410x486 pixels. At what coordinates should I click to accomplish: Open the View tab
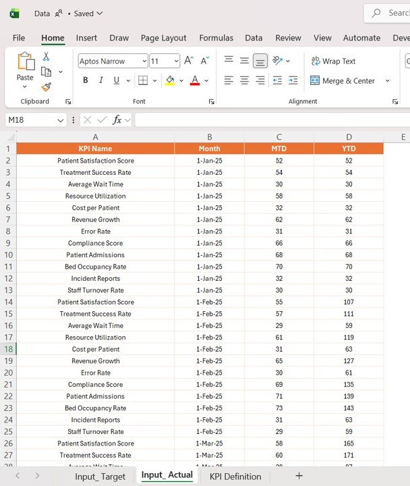[322, 38]
